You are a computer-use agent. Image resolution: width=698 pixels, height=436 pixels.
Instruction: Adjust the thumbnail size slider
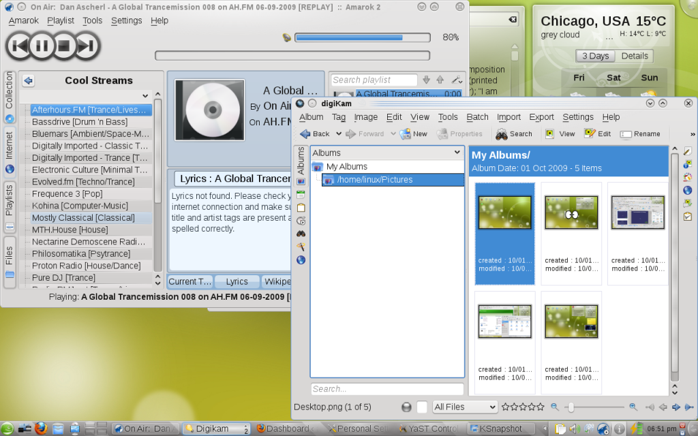594,407
